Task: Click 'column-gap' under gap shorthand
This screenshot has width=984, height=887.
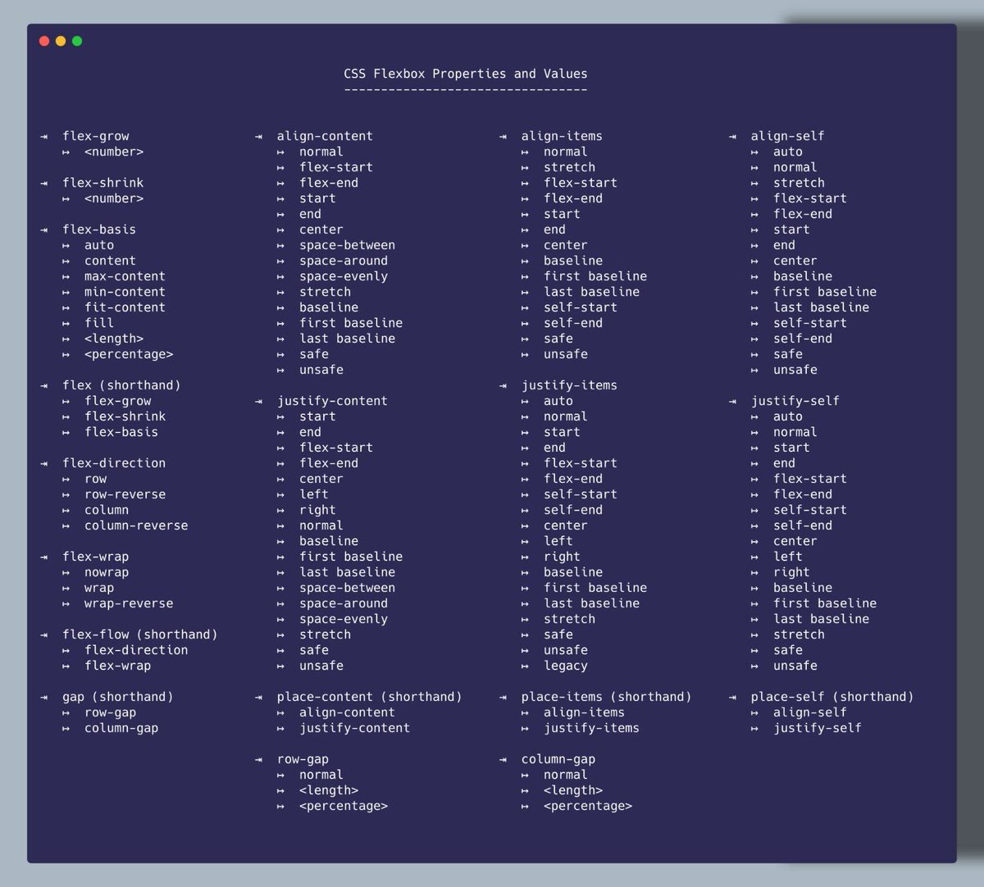Action: [x=121, y=728]
